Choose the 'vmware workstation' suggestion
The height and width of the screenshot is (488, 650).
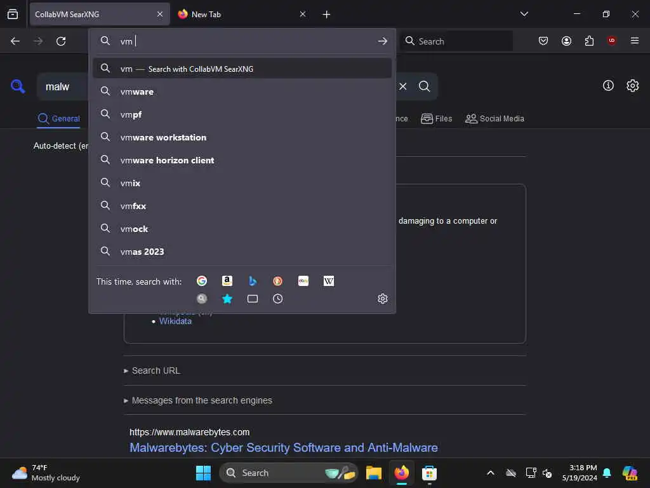(x=242, y=137)
